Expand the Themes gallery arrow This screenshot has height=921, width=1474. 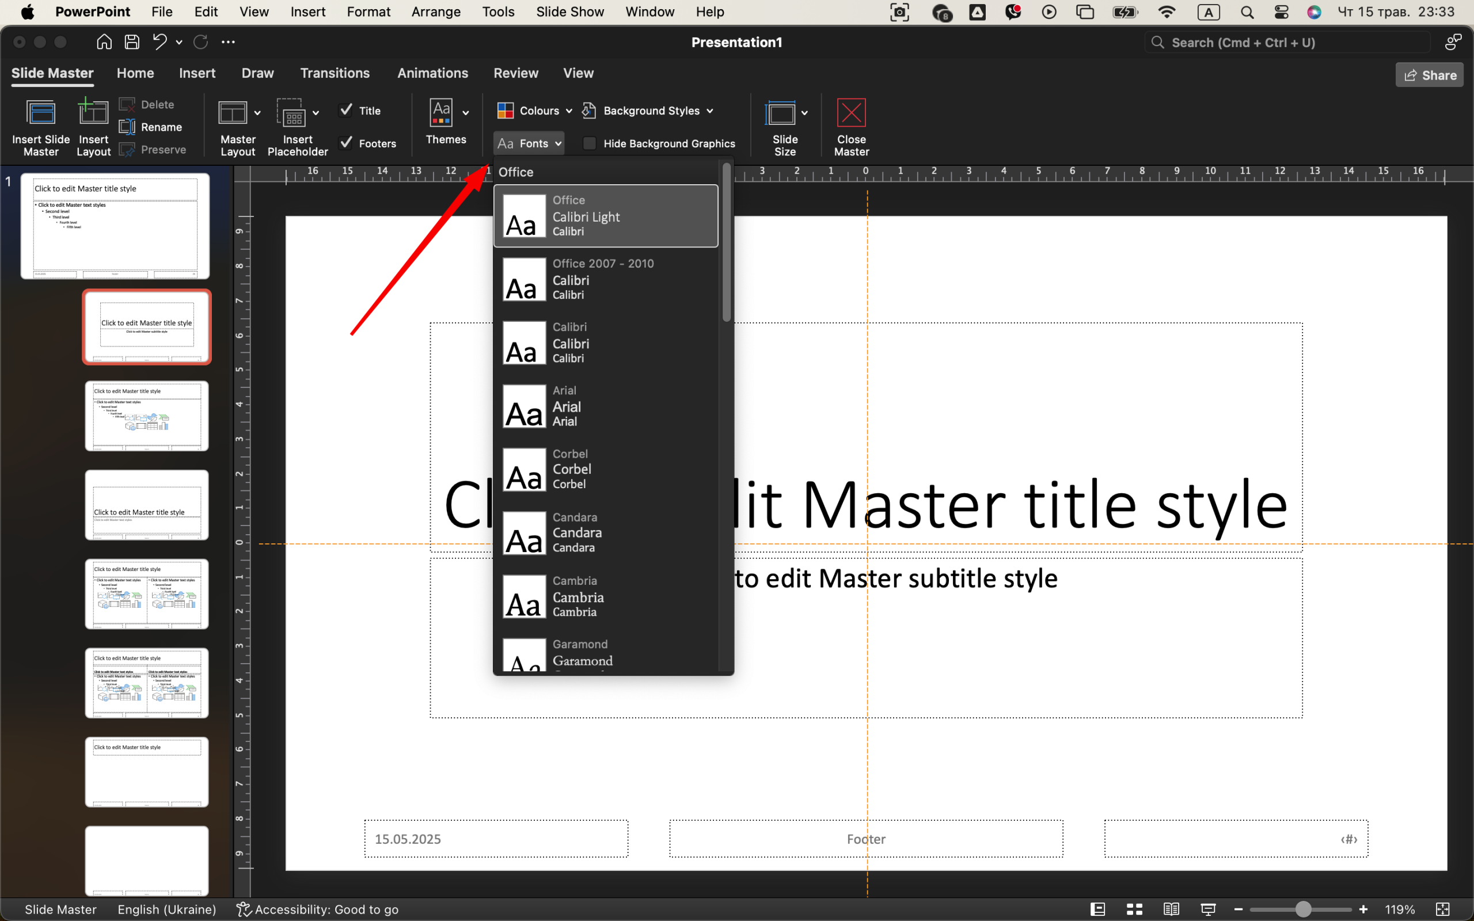click(x=466, y=113)
